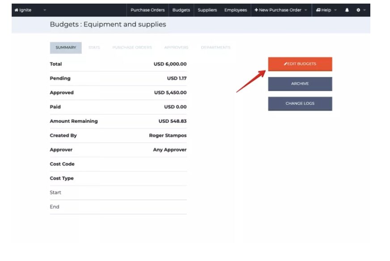This screenshot has width=390, height=261.
Task: Click the Ignite home icon
Action: tap(17, 10)
